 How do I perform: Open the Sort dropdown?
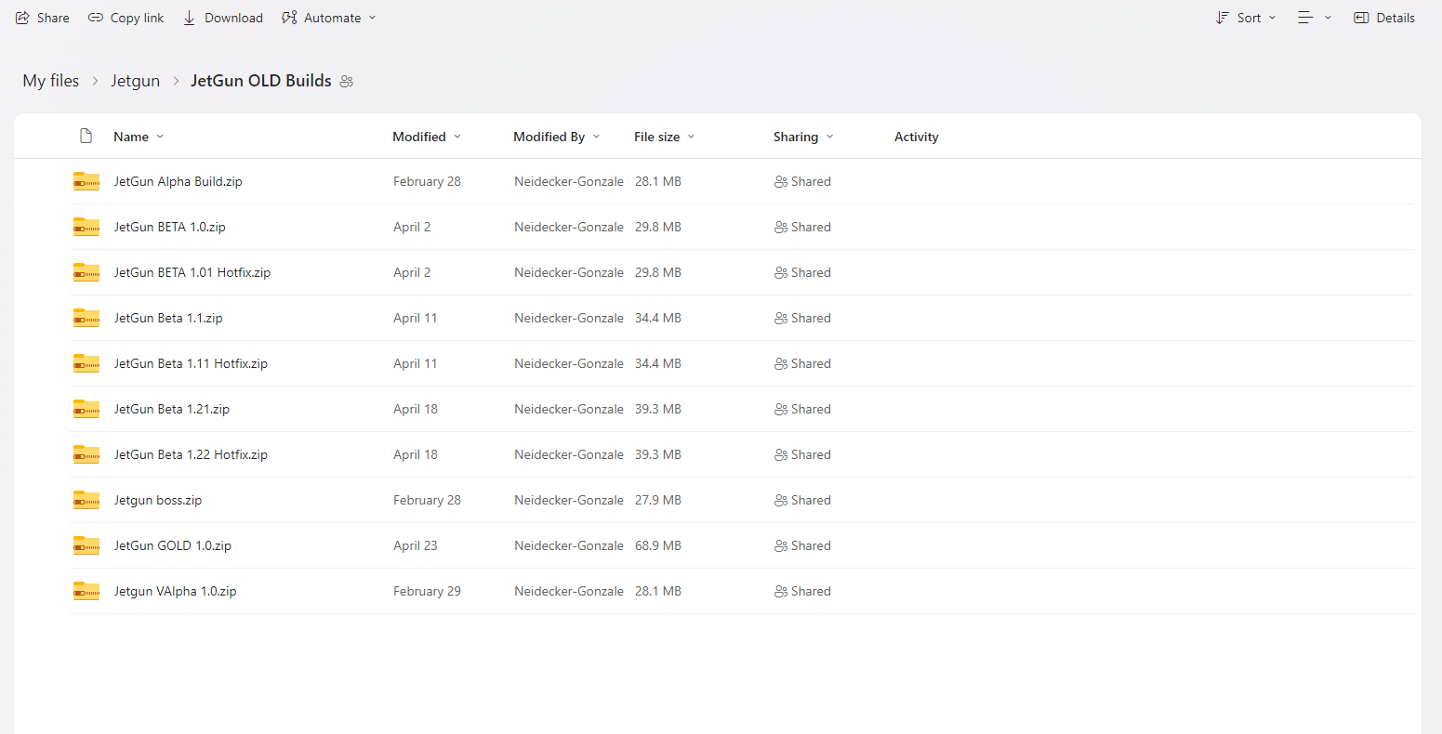click(1246, 18)
